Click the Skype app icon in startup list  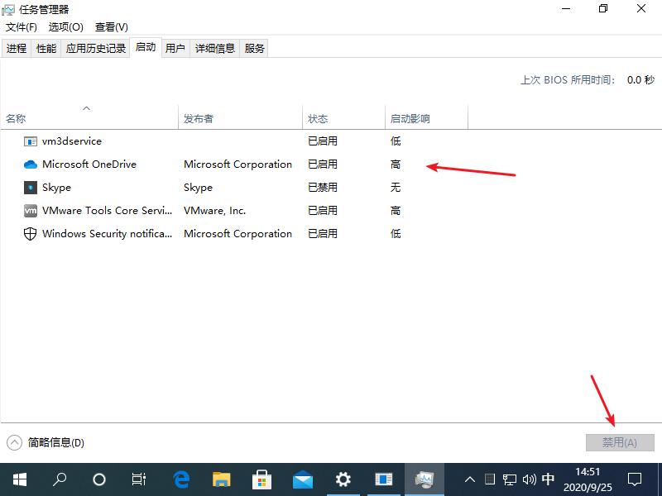click(x=31, y=187)
